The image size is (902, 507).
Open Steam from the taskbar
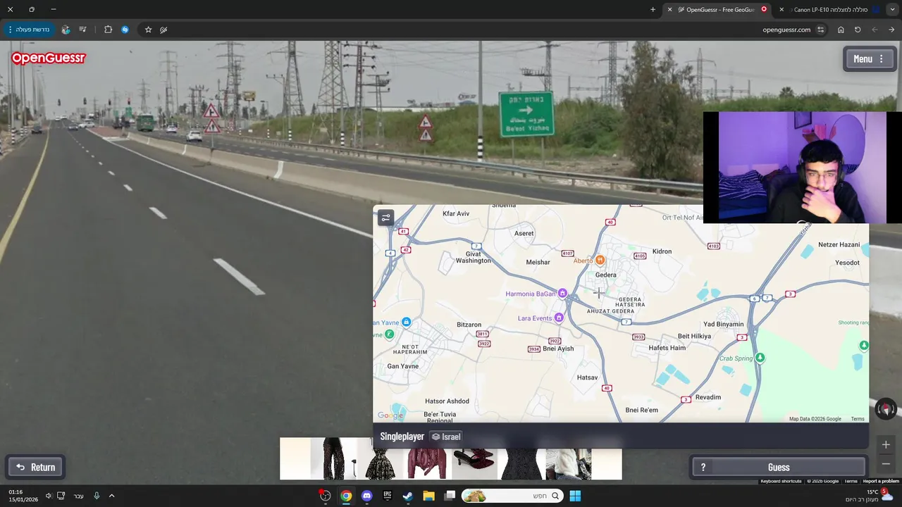408,496
